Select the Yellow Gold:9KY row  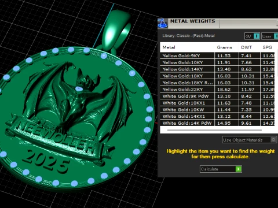point(217,55)
